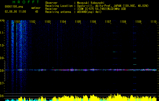Click the ICOM IC-575 receiver details
The width and height of the screenshot is (159, 101).
[x=101, y=9]
